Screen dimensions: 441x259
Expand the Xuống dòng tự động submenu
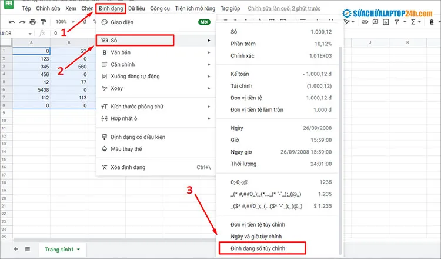pyautogui.click(x=156, y=77)
